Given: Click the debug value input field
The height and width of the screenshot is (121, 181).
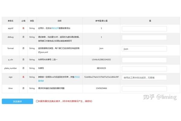Looking at the screenshot, I should pos(144,38).
